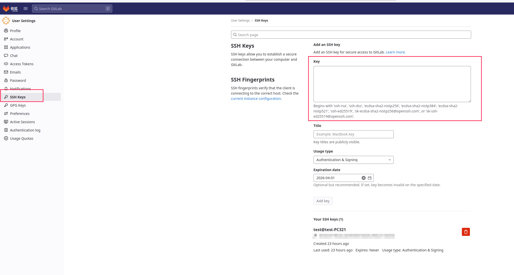Open the expiration date calendar picker
This screenshot has width=514, height=275.
[x=369, y=178]
